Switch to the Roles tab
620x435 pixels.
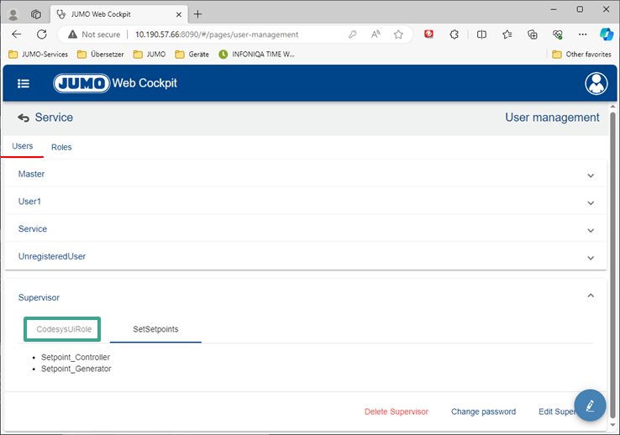coord(61,147)
